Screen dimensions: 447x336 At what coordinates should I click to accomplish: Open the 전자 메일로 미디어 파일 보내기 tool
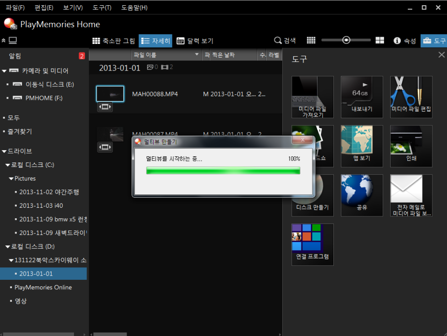point(411,195)
